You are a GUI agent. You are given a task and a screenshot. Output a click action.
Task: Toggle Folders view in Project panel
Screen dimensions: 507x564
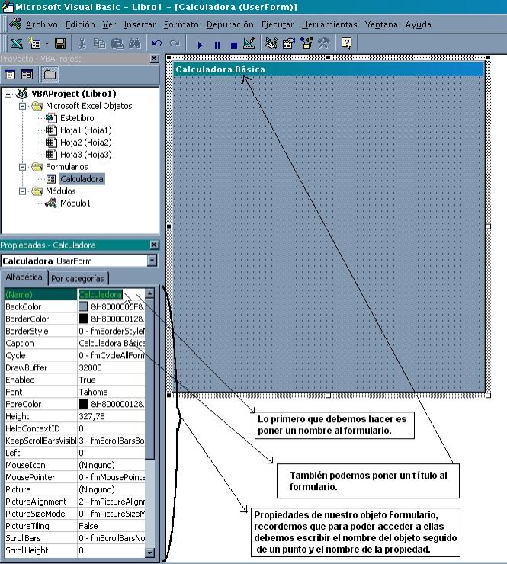pos(50,75)
